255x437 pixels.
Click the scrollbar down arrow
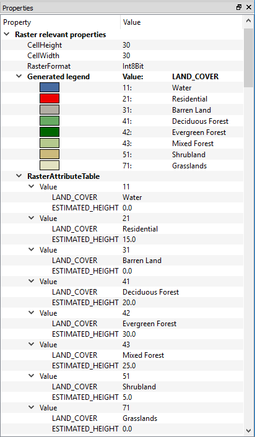(248, 431)
